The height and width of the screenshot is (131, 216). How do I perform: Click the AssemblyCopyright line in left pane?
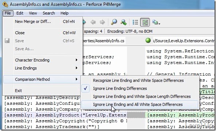click(65, 121)
